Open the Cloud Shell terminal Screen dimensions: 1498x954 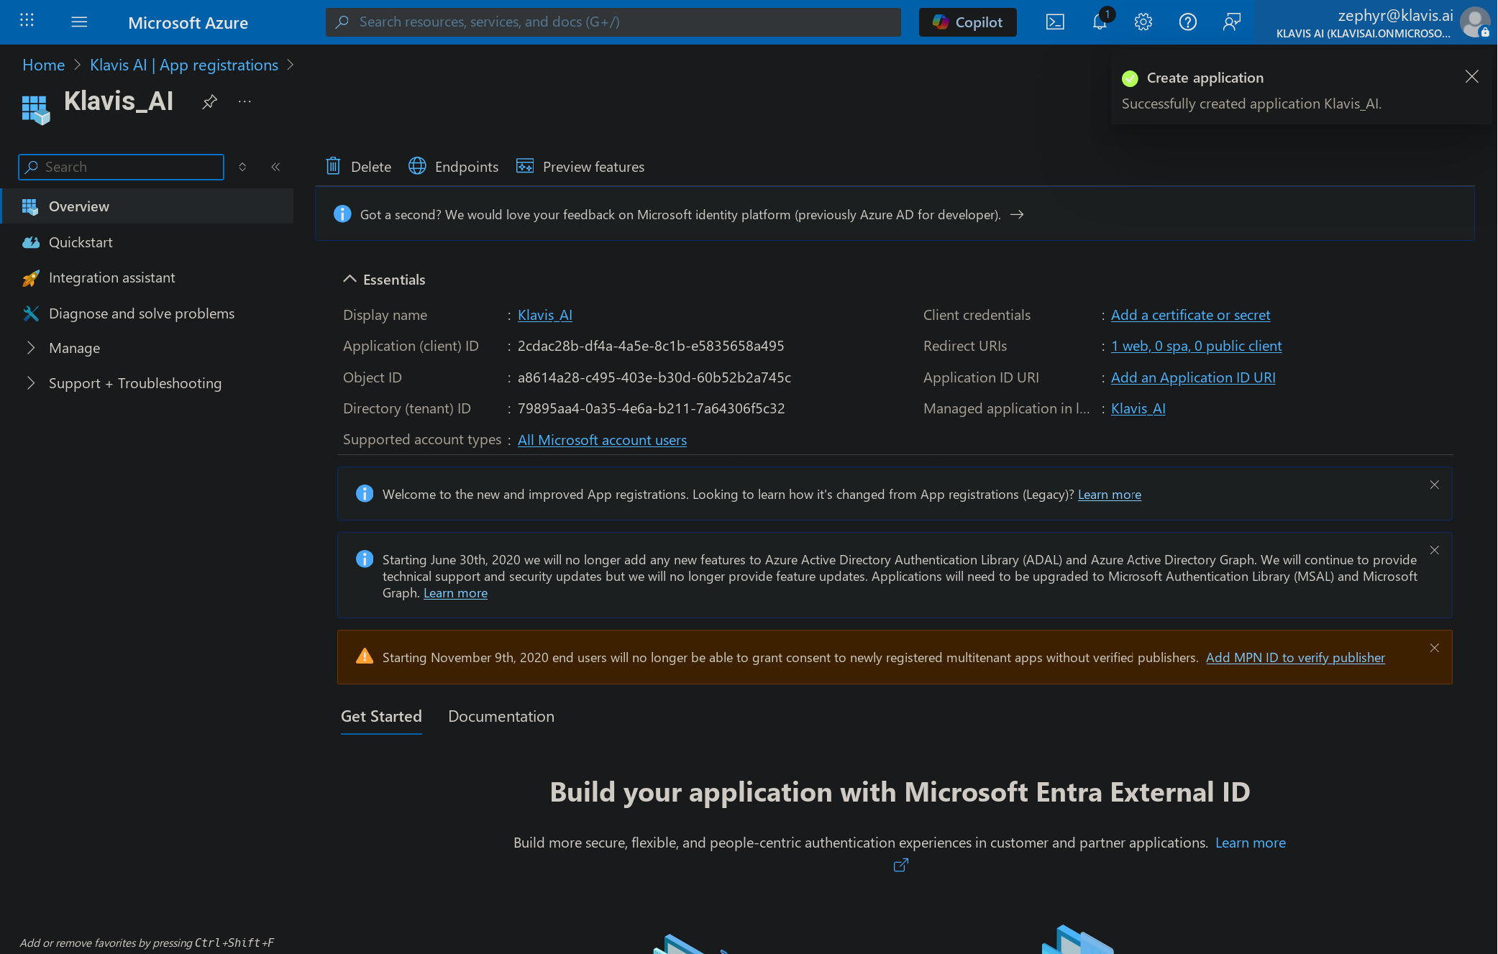(x=1054, y=22)
